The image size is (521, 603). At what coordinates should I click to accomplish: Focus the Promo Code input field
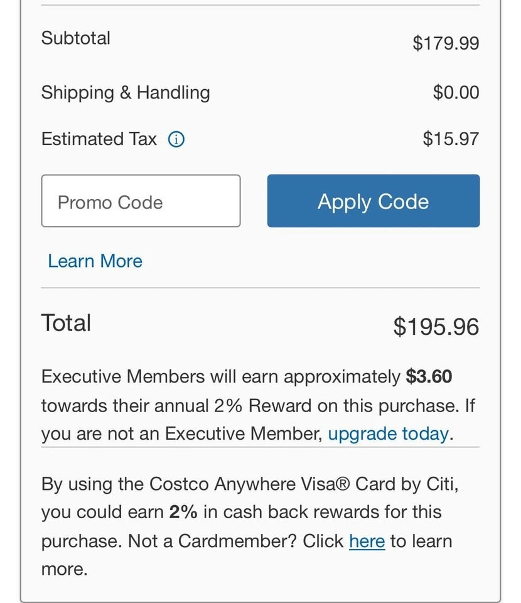pos(141,201)
